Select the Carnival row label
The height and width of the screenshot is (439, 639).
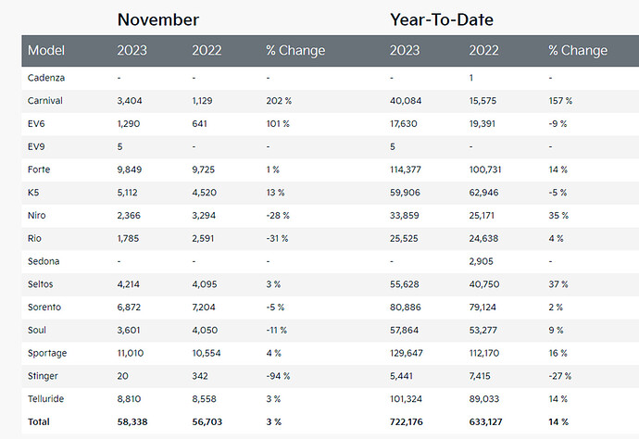click(x=46, y=100)
